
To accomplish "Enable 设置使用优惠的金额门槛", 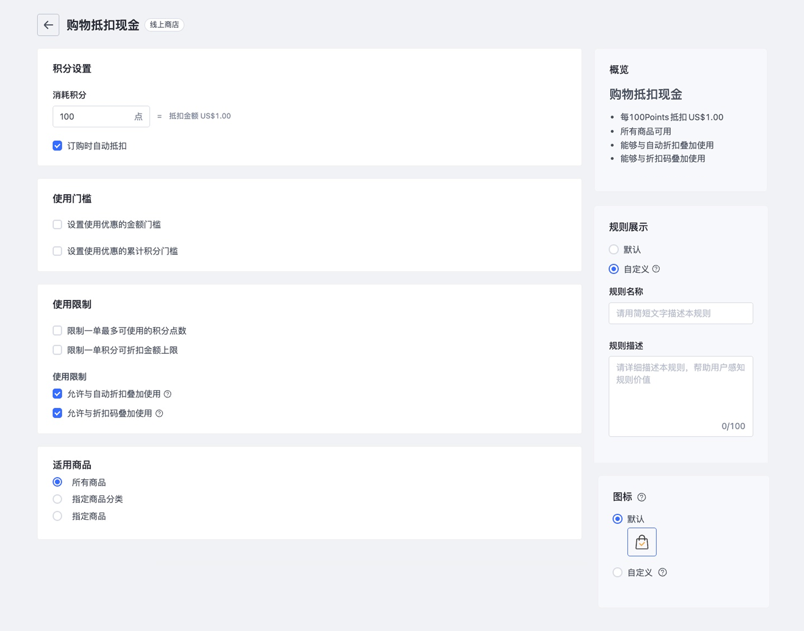I will (57, 224).
